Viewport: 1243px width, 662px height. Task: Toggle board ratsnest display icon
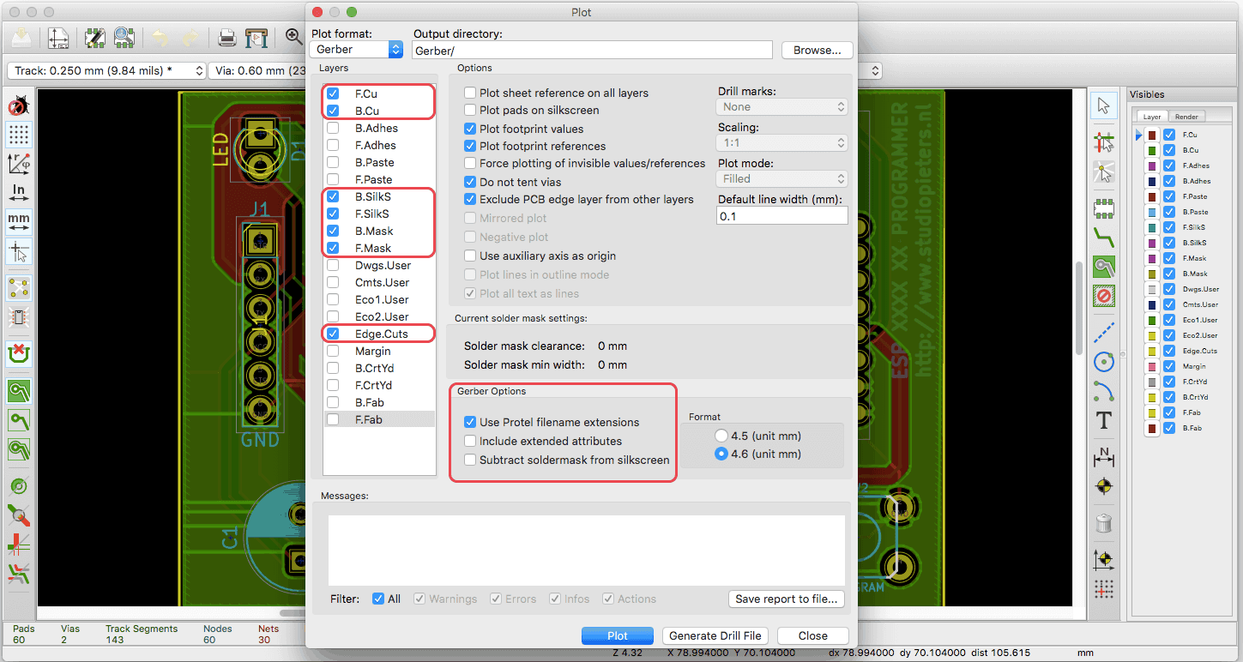(19, 287)
